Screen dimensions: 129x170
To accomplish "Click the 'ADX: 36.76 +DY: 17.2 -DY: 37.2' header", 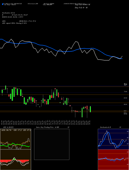I will click(16, 130).
